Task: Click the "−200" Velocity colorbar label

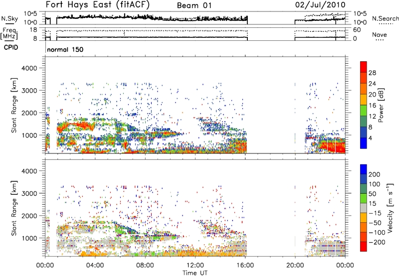Action: 377,242
